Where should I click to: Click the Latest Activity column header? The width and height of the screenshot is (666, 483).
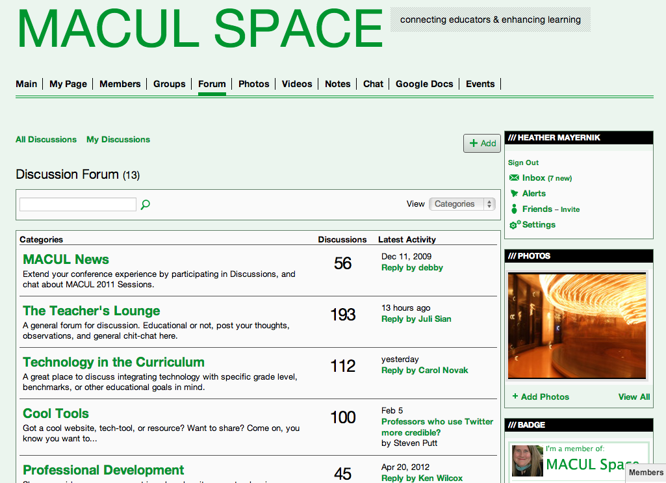pos(407,240)
